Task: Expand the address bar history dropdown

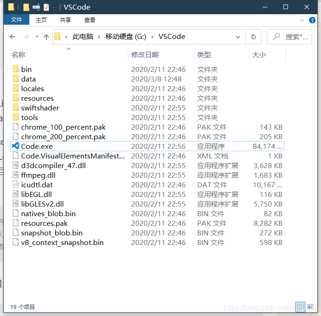Action: coord(238,37)
